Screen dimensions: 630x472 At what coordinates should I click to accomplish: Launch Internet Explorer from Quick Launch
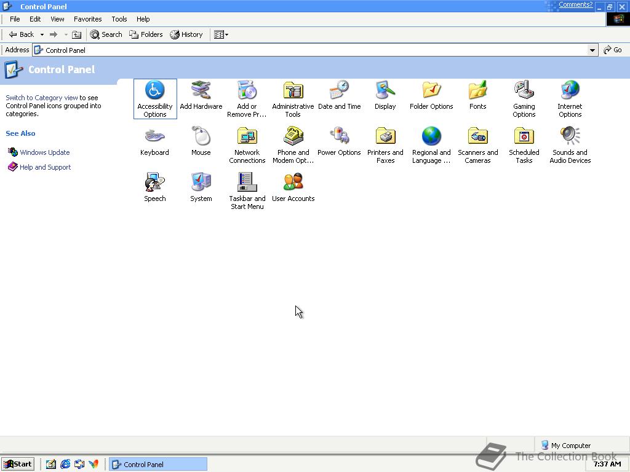[x=65, y=465]
